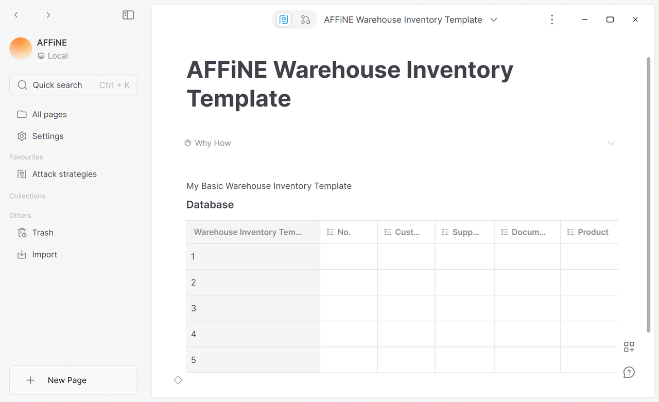
Task: Select row 5 title cell
Action: click(x=253, y=360)
